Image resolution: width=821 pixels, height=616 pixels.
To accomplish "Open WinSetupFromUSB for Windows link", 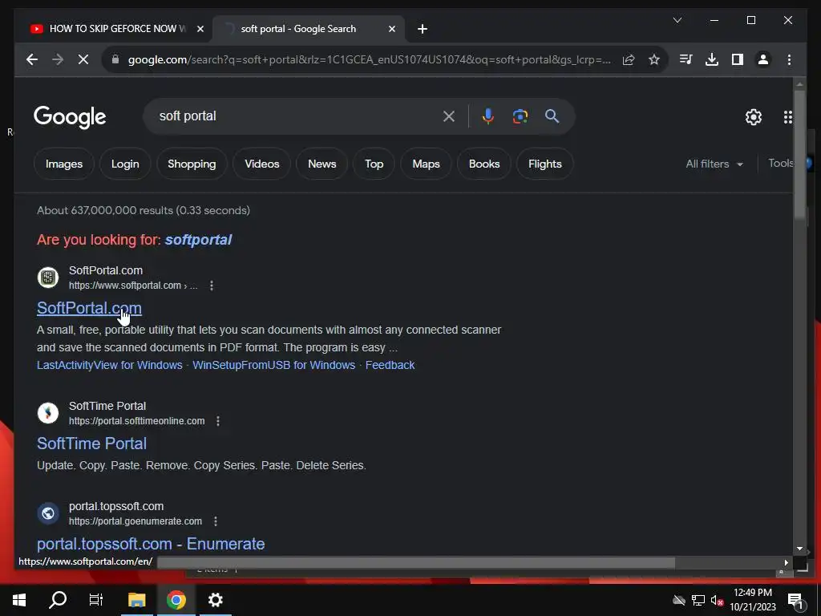I will [x=274, y=365].
